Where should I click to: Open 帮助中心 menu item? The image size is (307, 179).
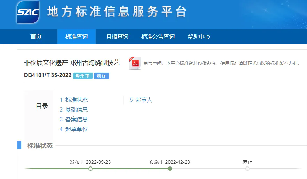tap(199, 37)
